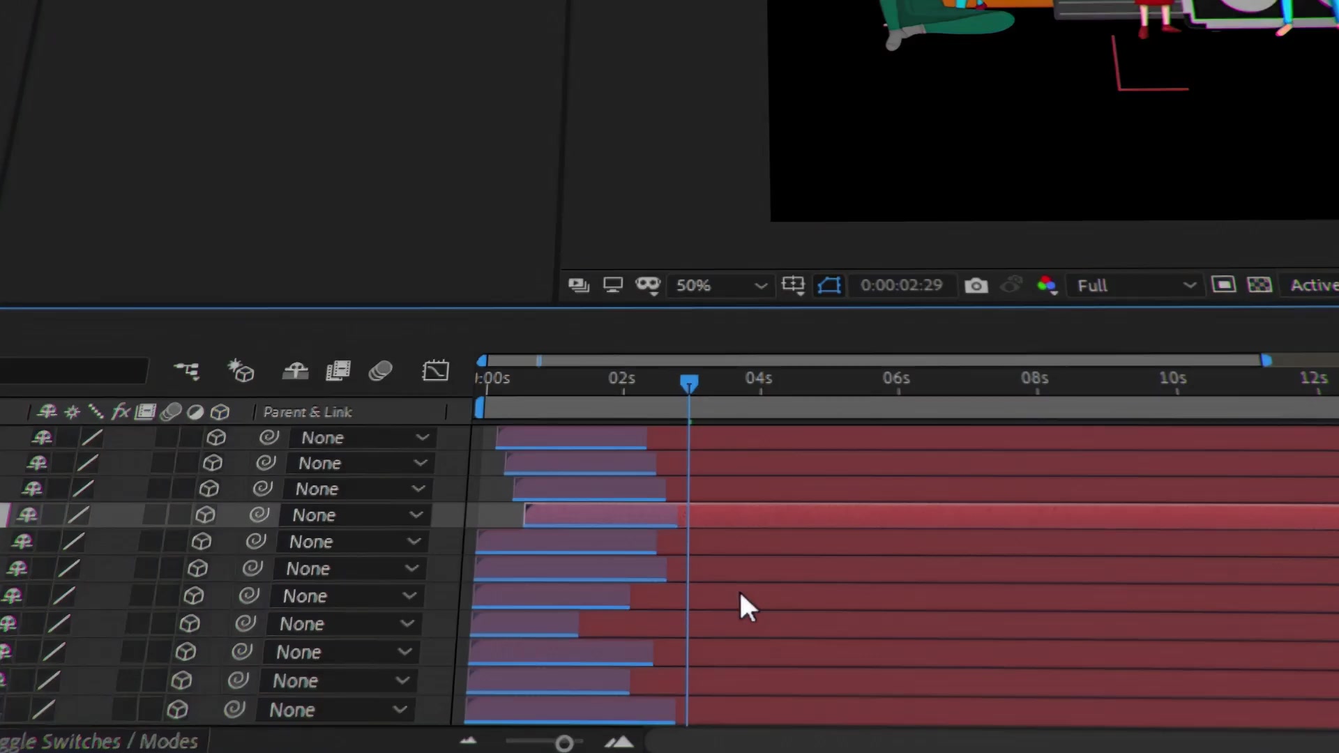The height and width of the screenshot is (753, 1339).
Task: Click the blue current time indicator
Action: tap(689, 384)
